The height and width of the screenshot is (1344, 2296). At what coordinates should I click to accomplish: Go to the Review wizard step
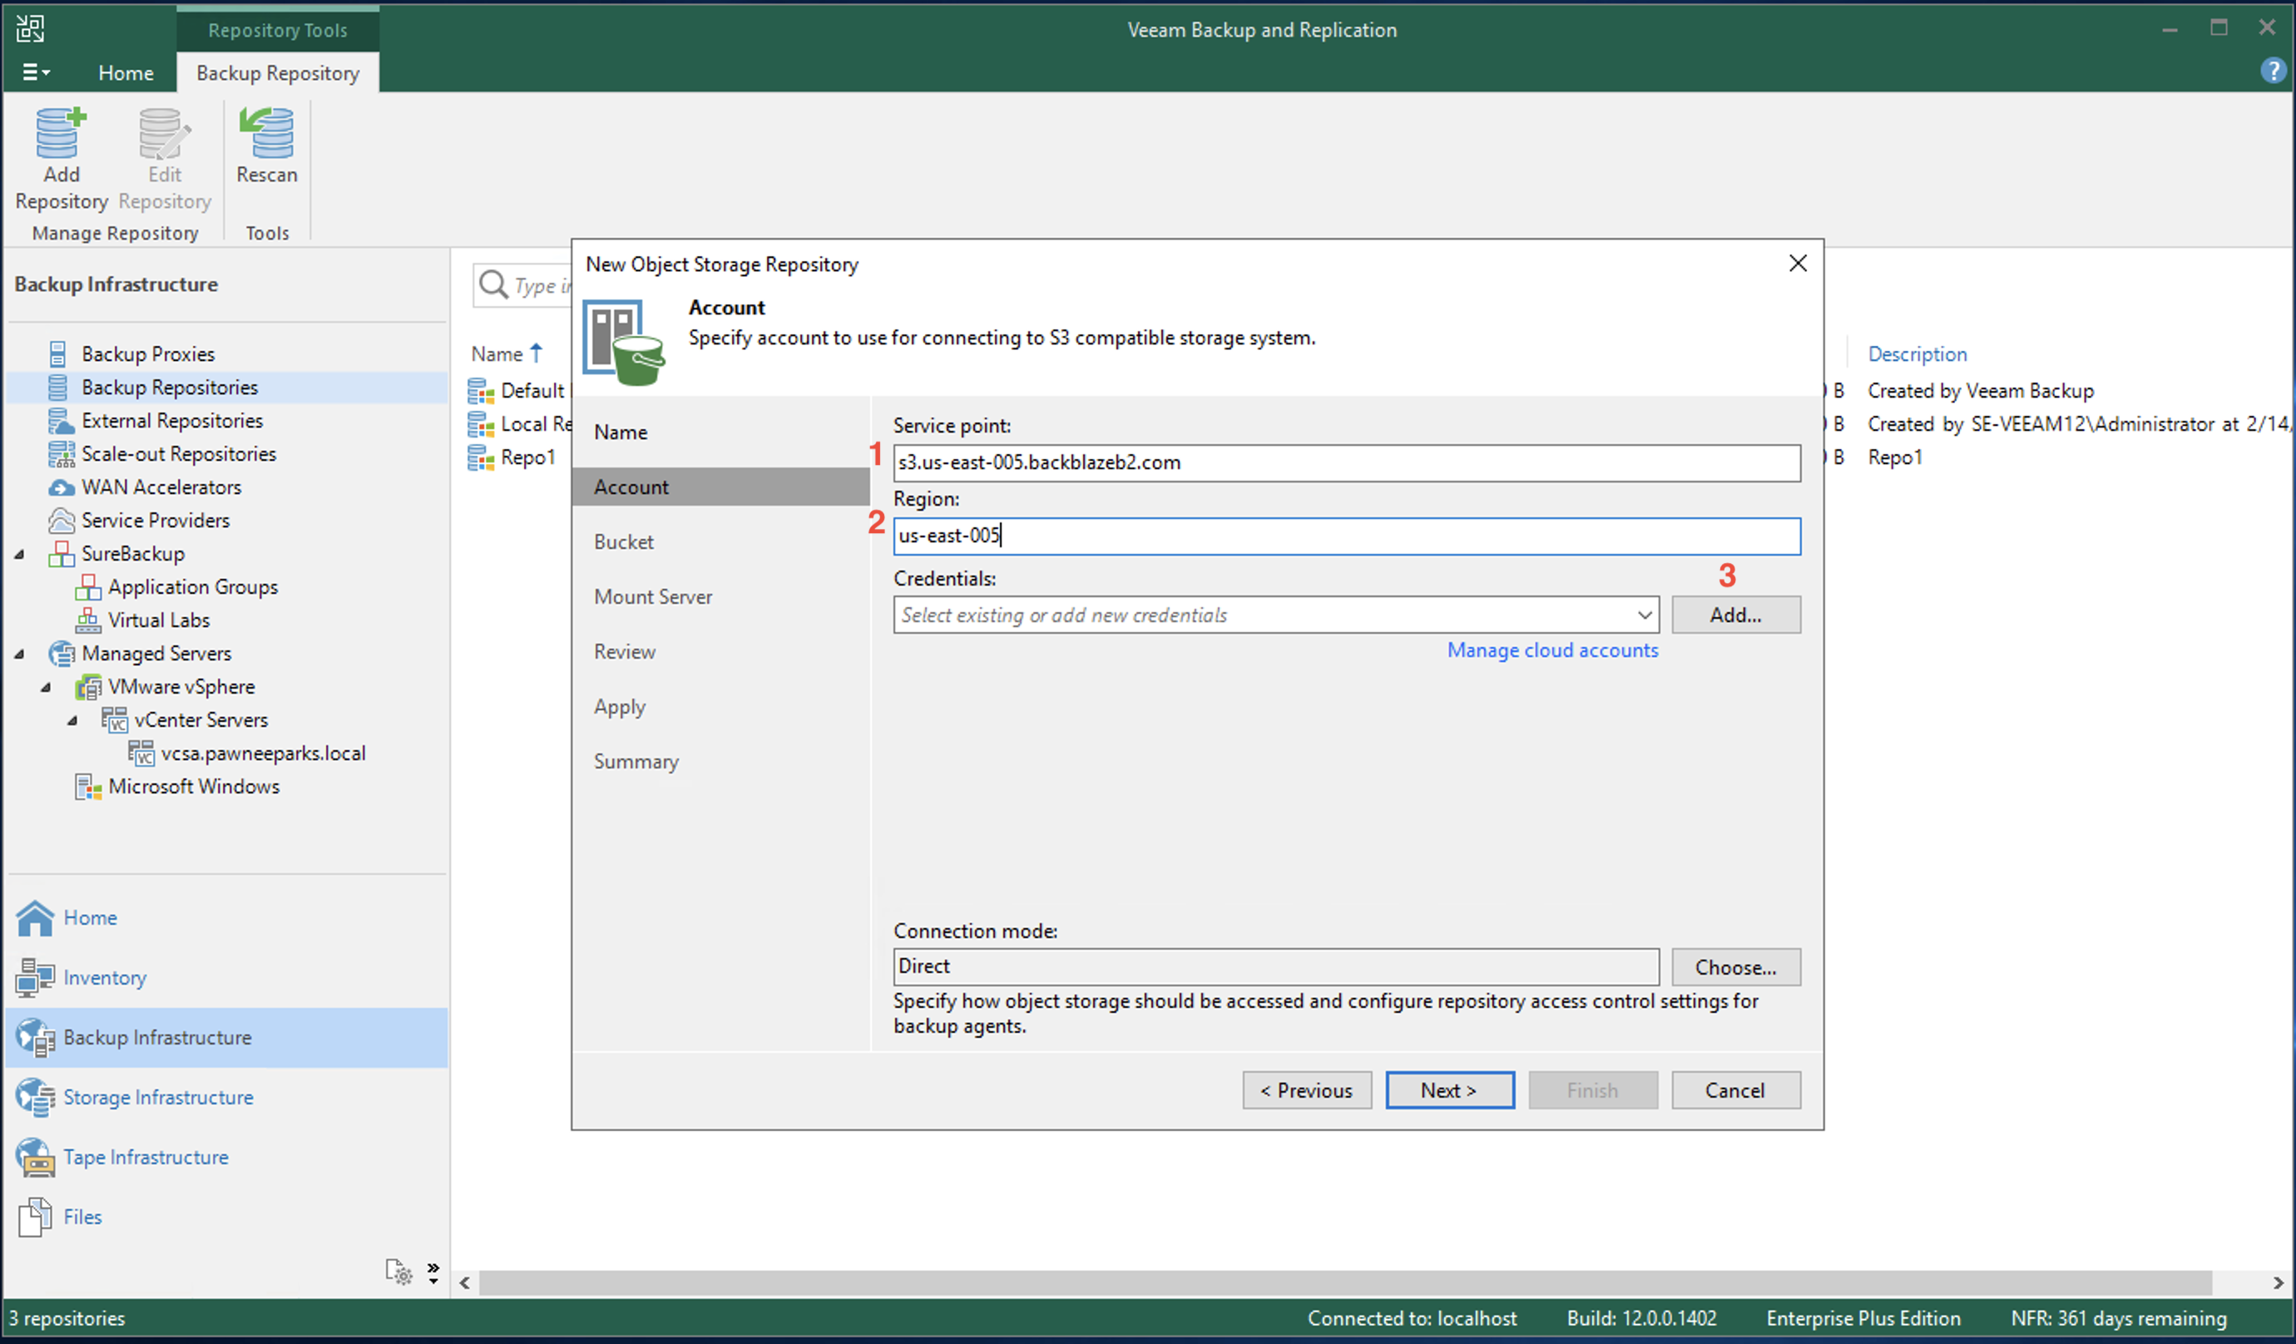(x=624, y=651)
